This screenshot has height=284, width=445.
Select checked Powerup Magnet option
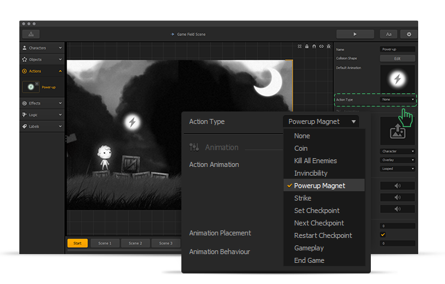[324, 186]
